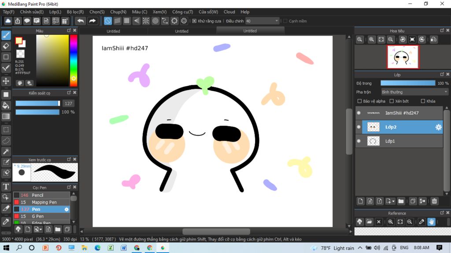Click the Redo arrow in toolbar
The height and width of the screenshot is (253, 451).
coord(92,21)
